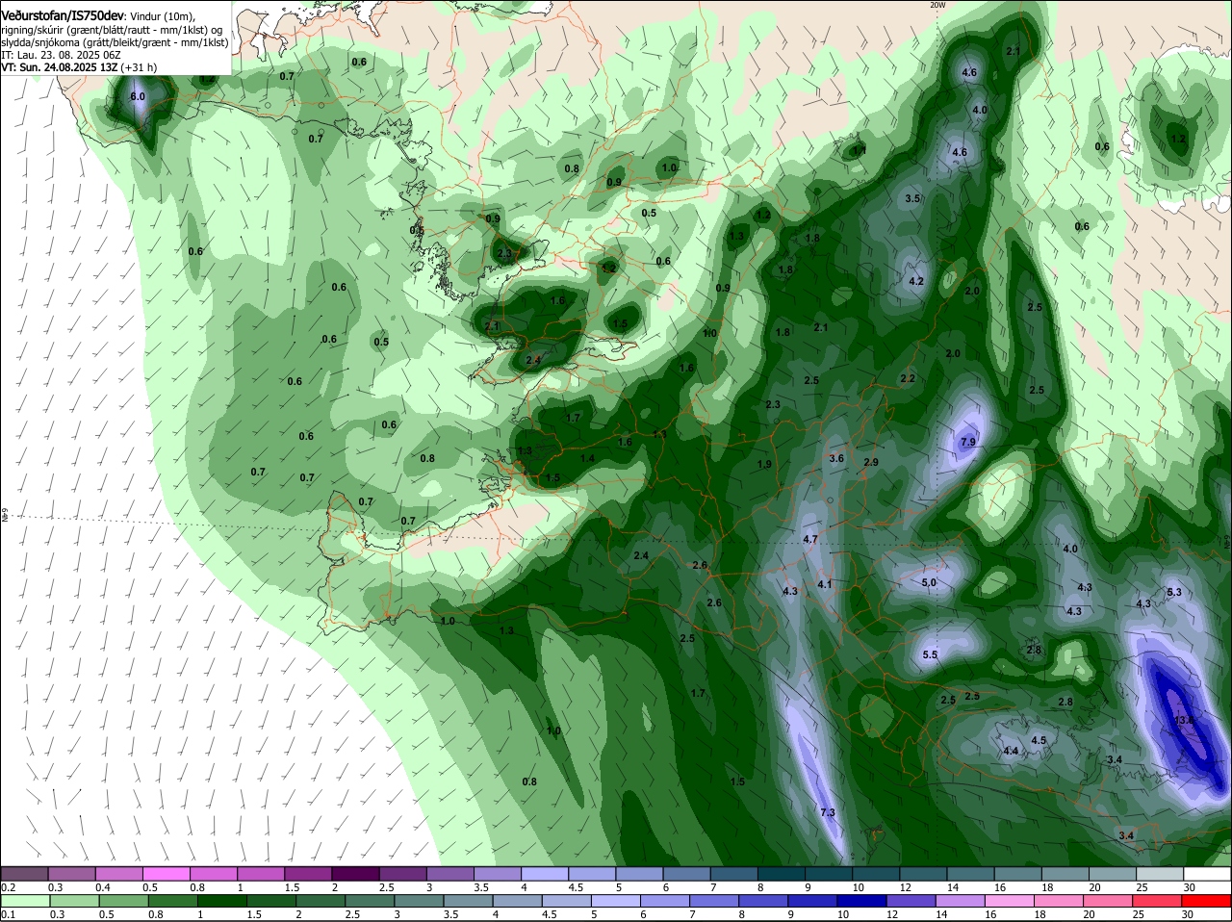Select the lower legend row green swatch starting at 0.5
Screen dimensions: 1232x922
click(x=122, y=901)
